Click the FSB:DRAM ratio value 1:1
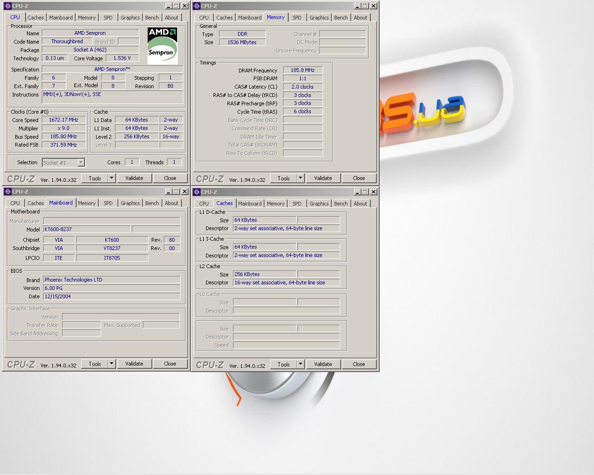This screenshot has width=594, height=475. (x=303, y=78)
